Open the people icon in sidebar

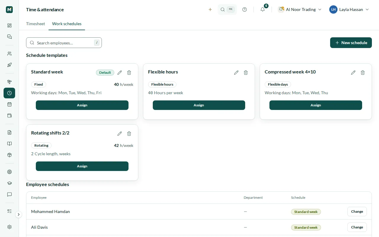point(9,54)
